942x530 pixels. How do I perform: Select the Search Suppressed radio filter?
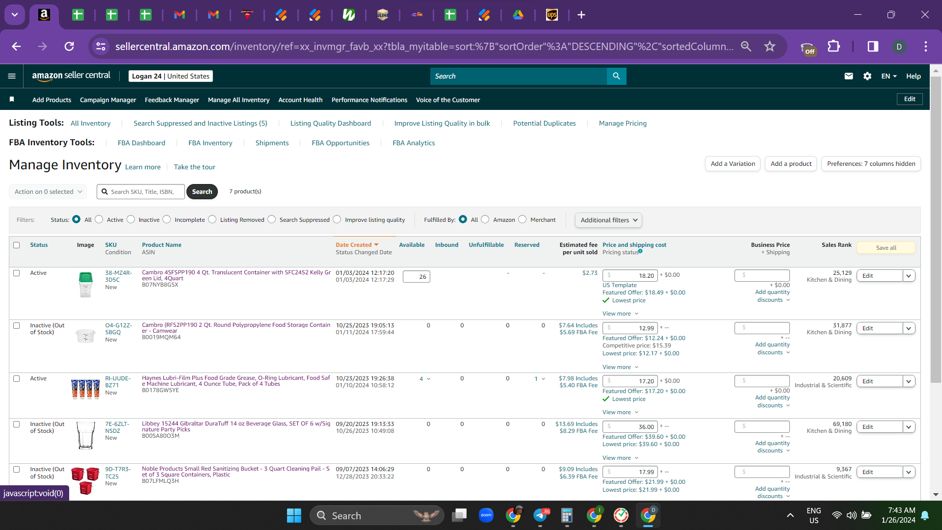pyautogui.click(x=272, y=219)
